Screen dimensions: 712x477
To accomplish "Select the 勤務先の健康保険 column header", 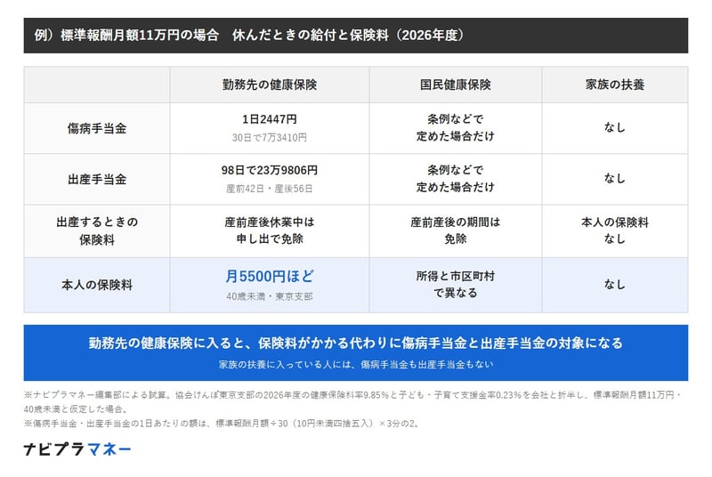I will click(x=270, y=85).
